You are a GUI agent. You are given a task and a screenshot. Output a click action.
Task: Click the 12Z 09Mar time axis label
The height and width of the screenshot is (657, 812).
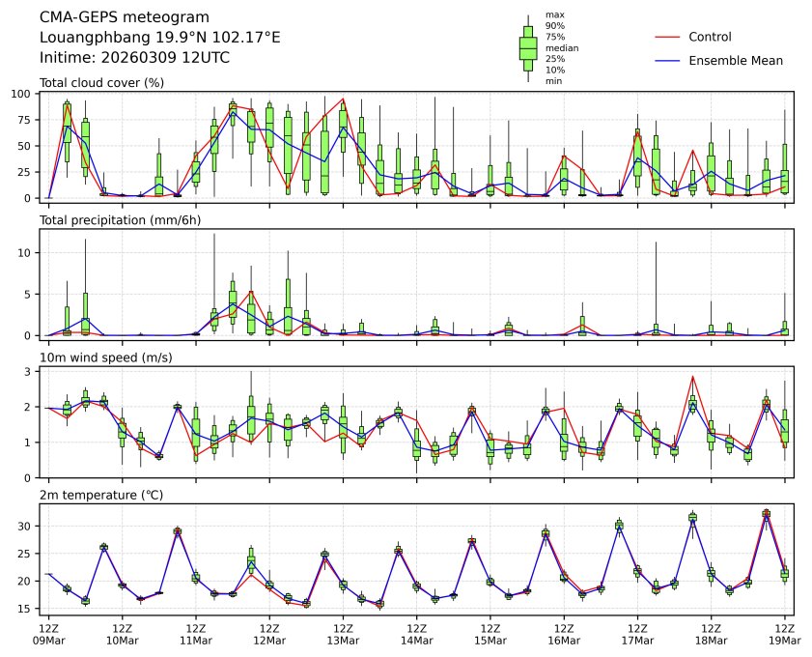pyautogui.click(x=48, y=633)
